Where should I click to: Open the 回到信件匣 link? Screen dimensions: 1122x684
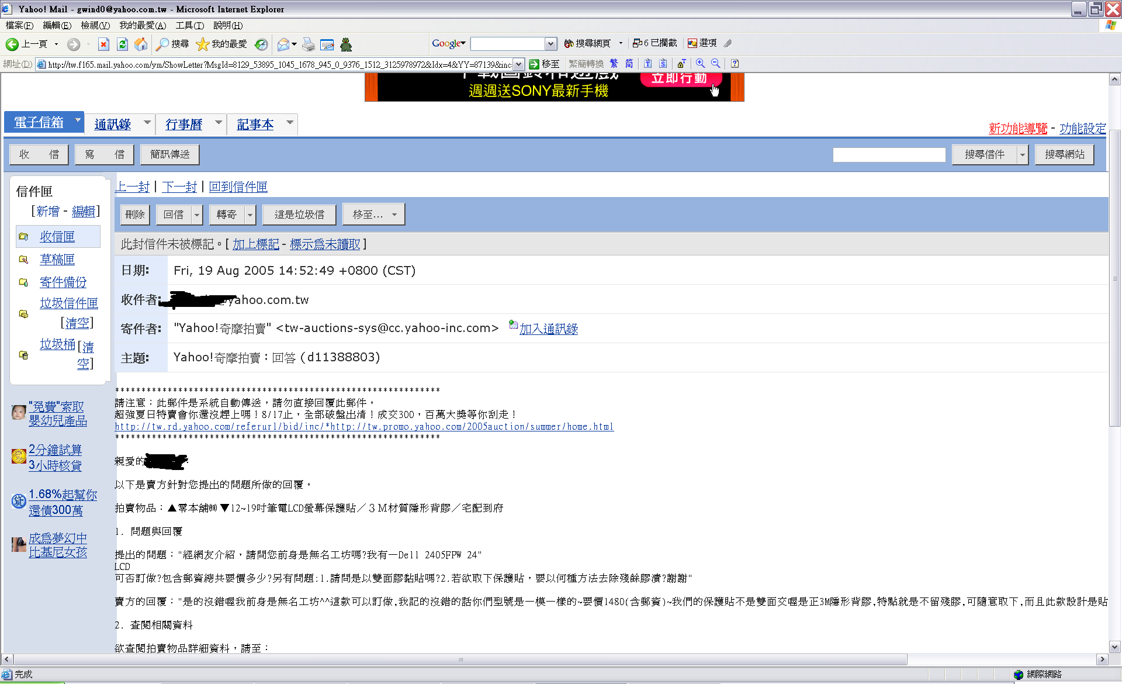click(x=238, y=187)
